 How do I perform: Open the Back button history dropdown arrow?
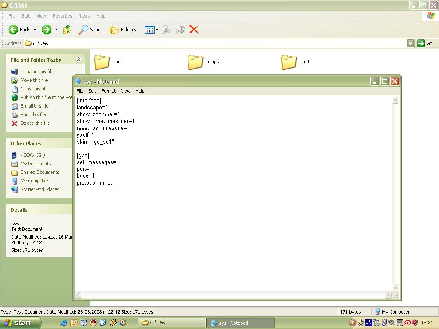(x=35, y=30)
